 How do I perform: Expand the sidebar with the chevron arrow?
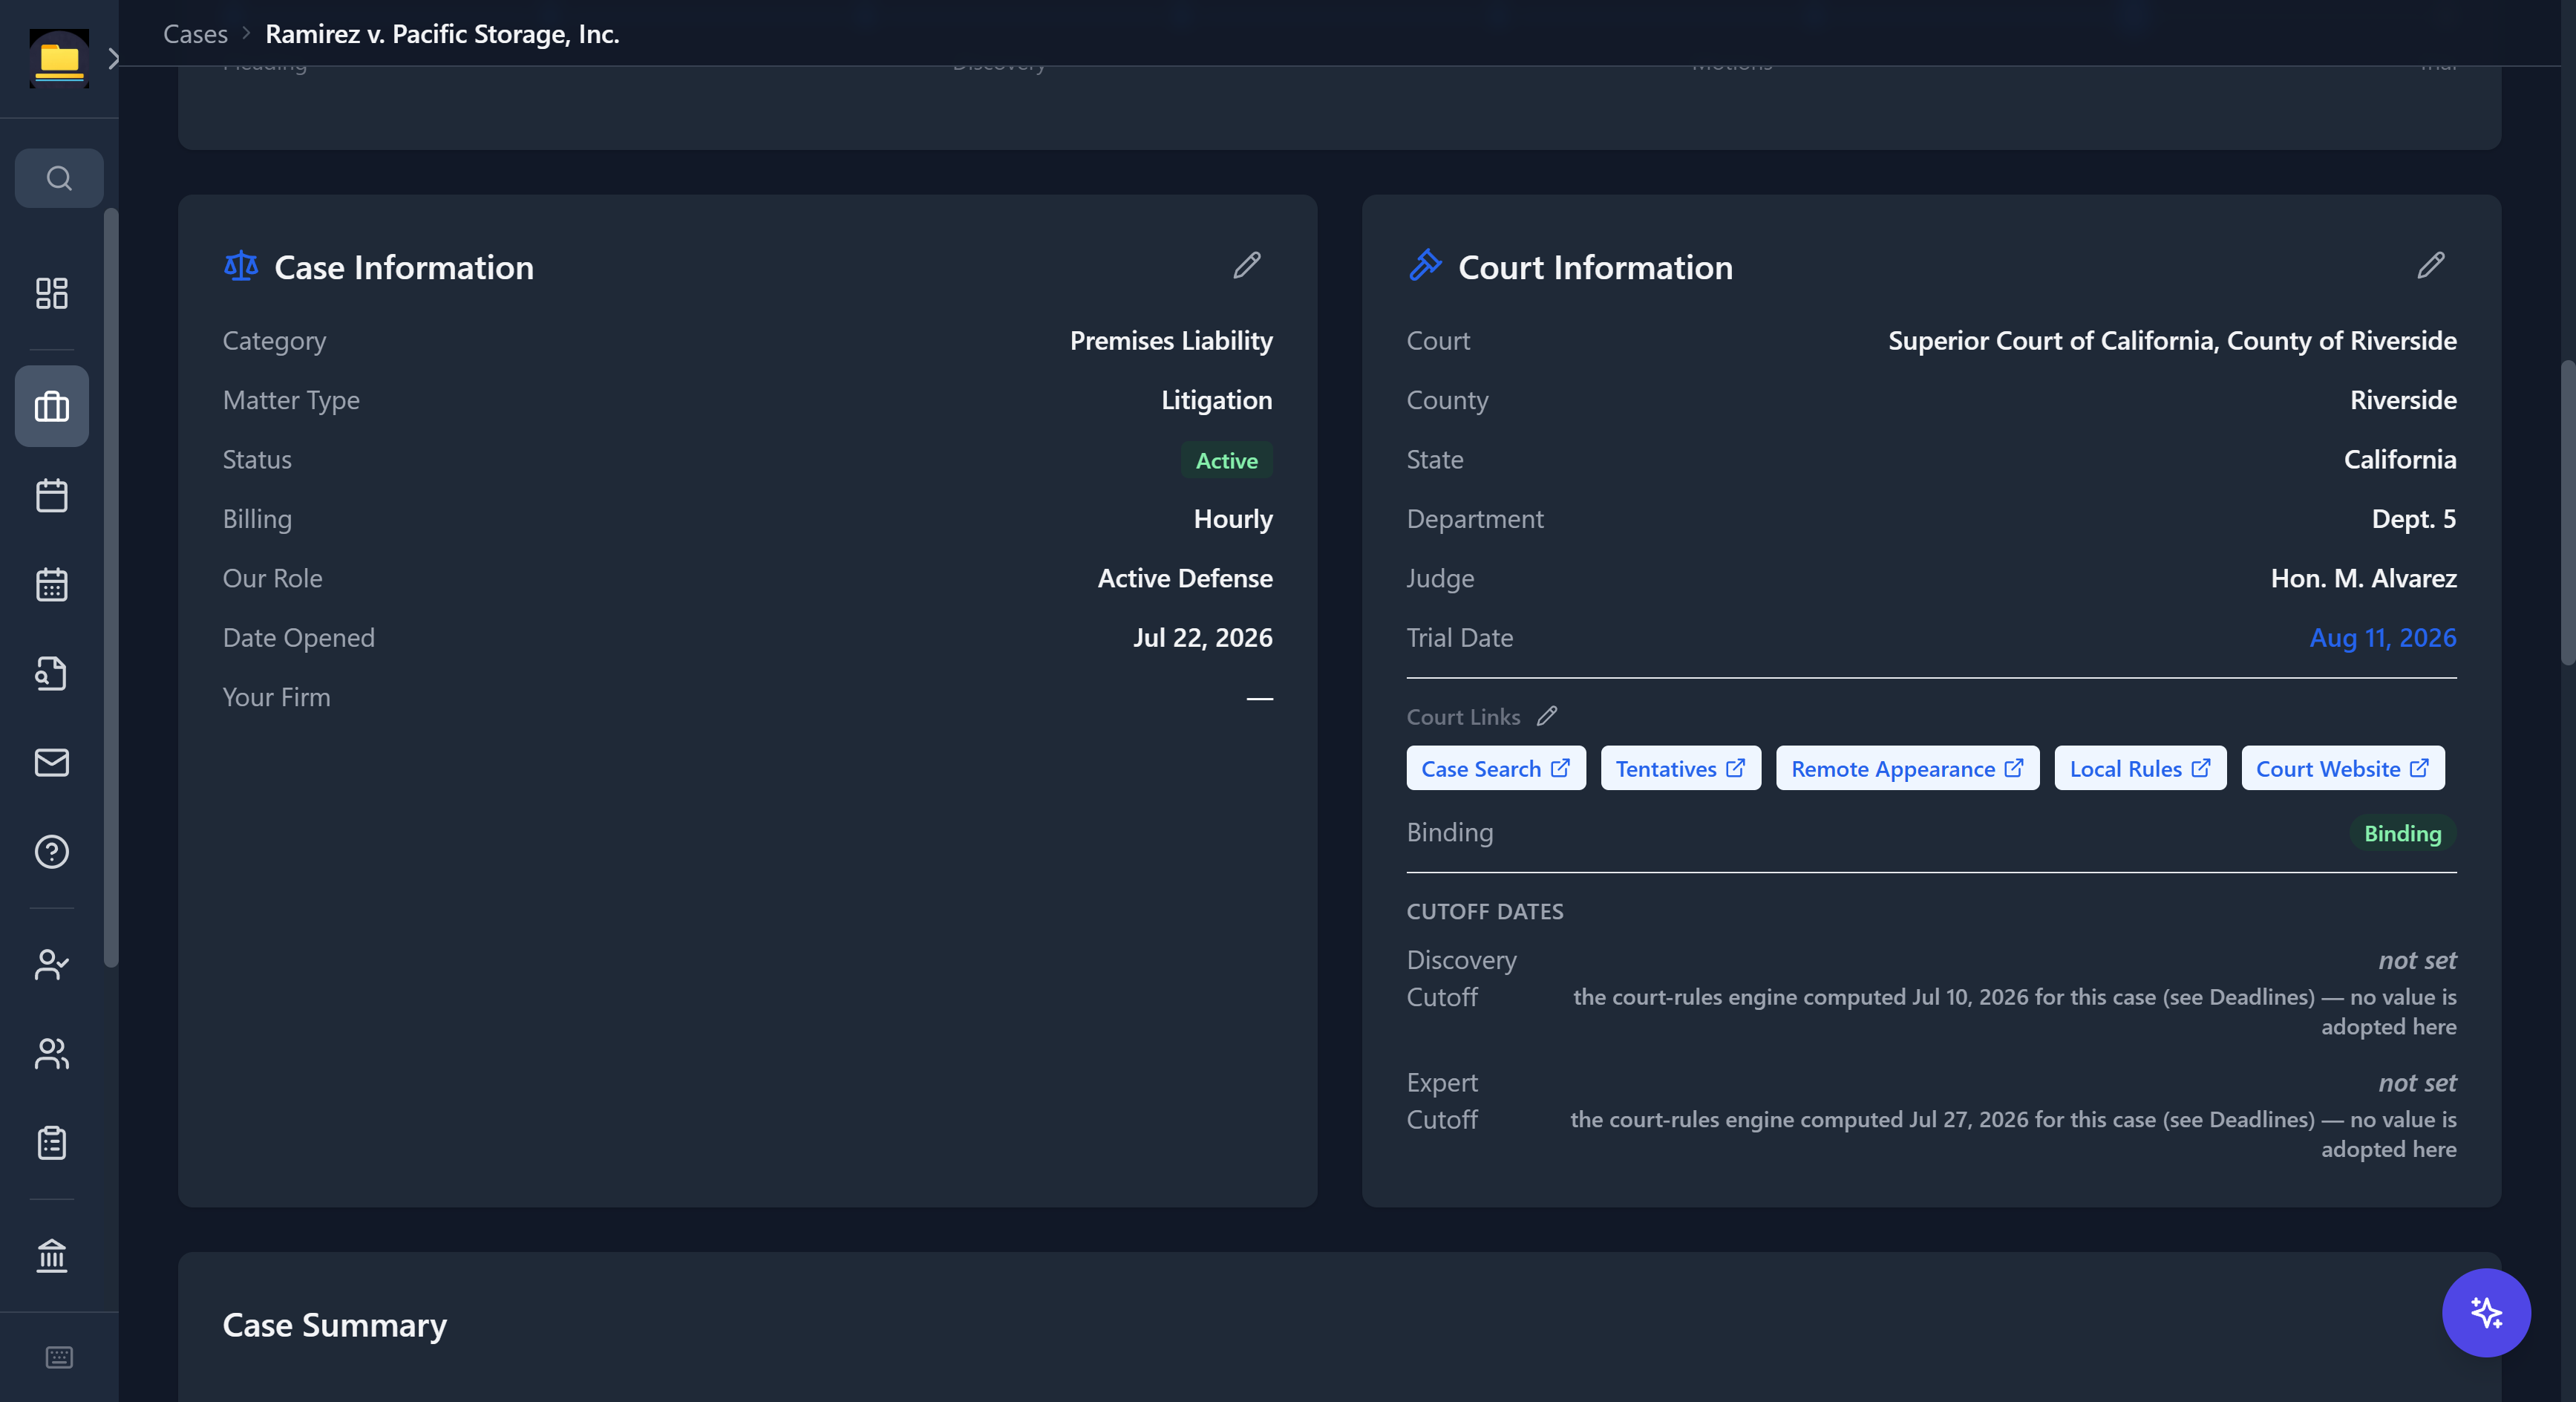coord(113,58)
